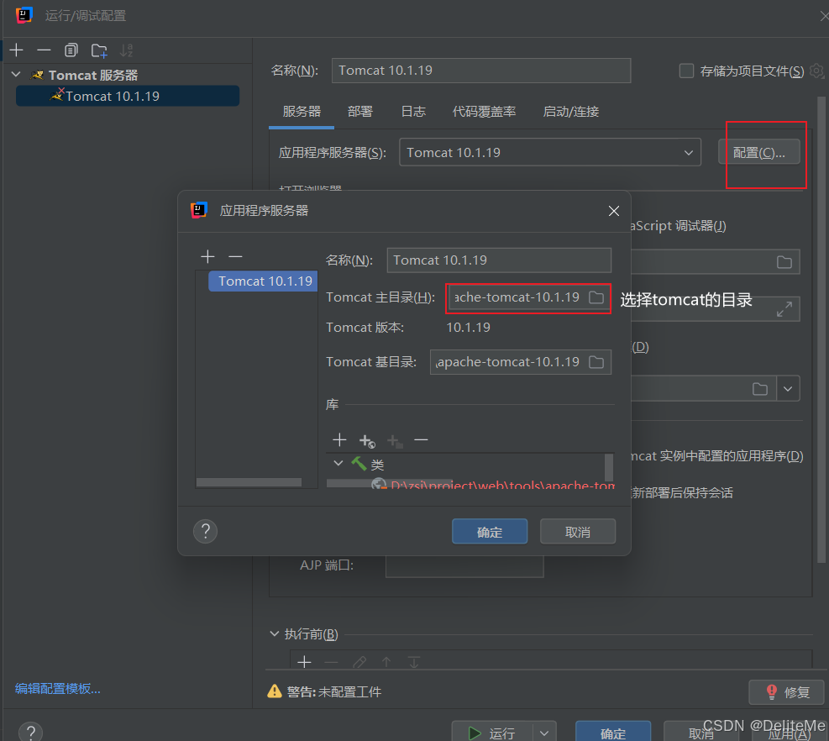
Task: Open the JRE dropdown arrow in the Run/Debug dialog
Action: point(788,389)
